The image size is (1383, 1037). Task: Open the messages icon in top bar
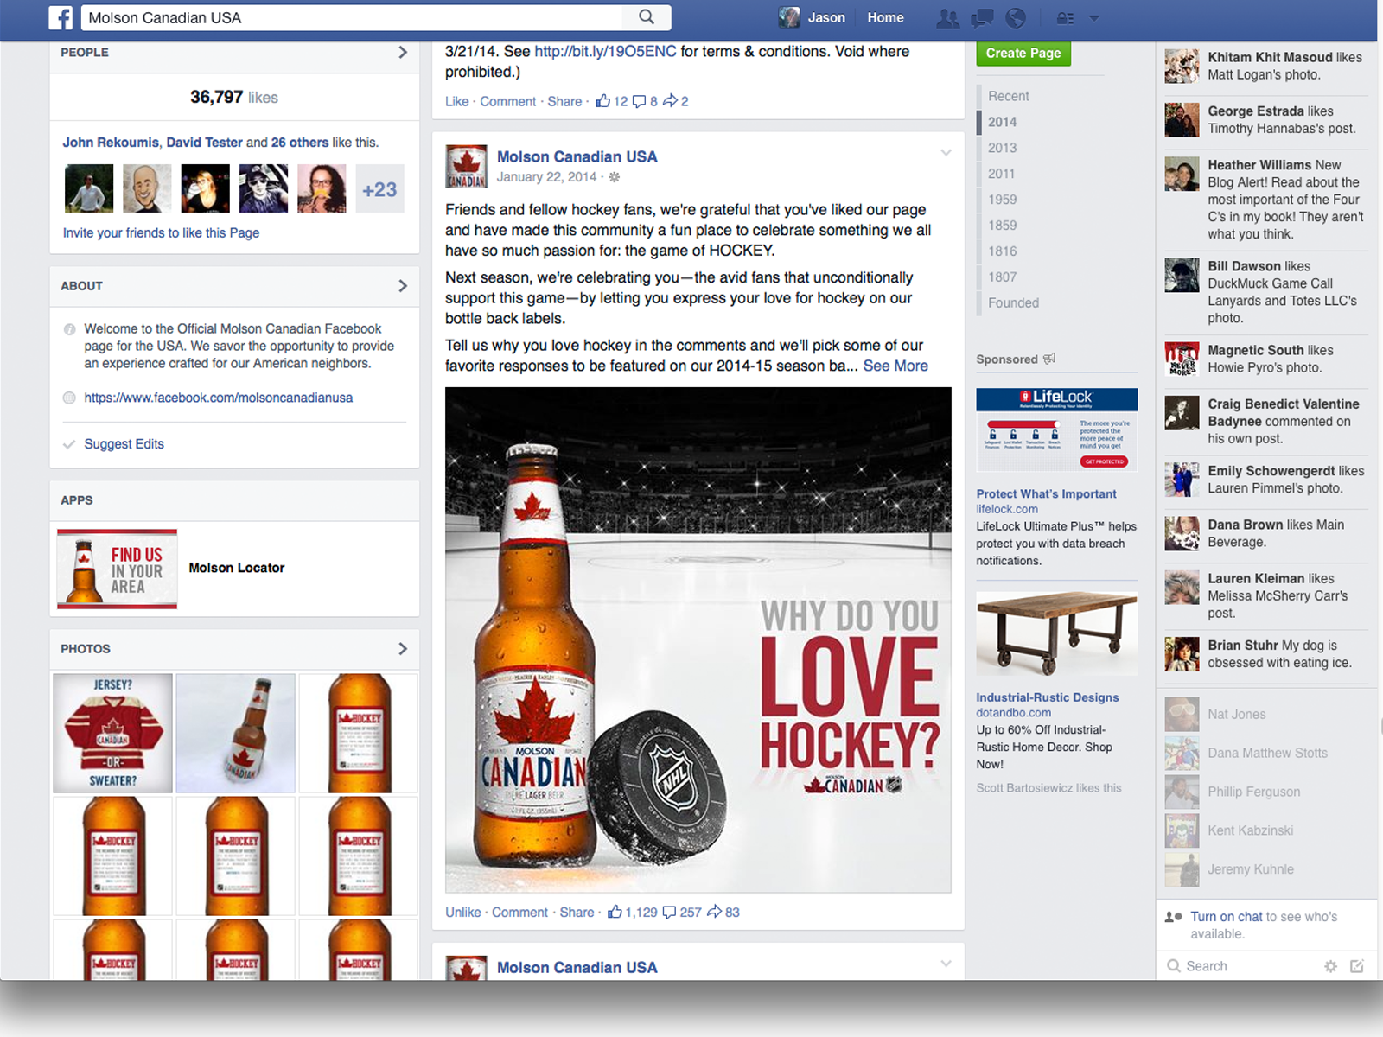pyautogui.click(x=982, y=18)
